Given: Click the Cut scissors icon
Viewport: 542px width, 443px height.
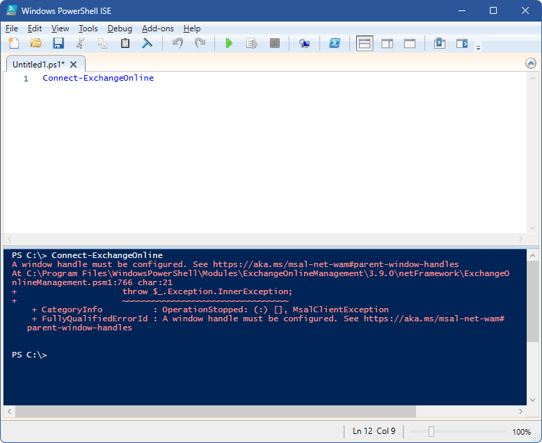Looking at the screenshot, I should tap(80, 43).
